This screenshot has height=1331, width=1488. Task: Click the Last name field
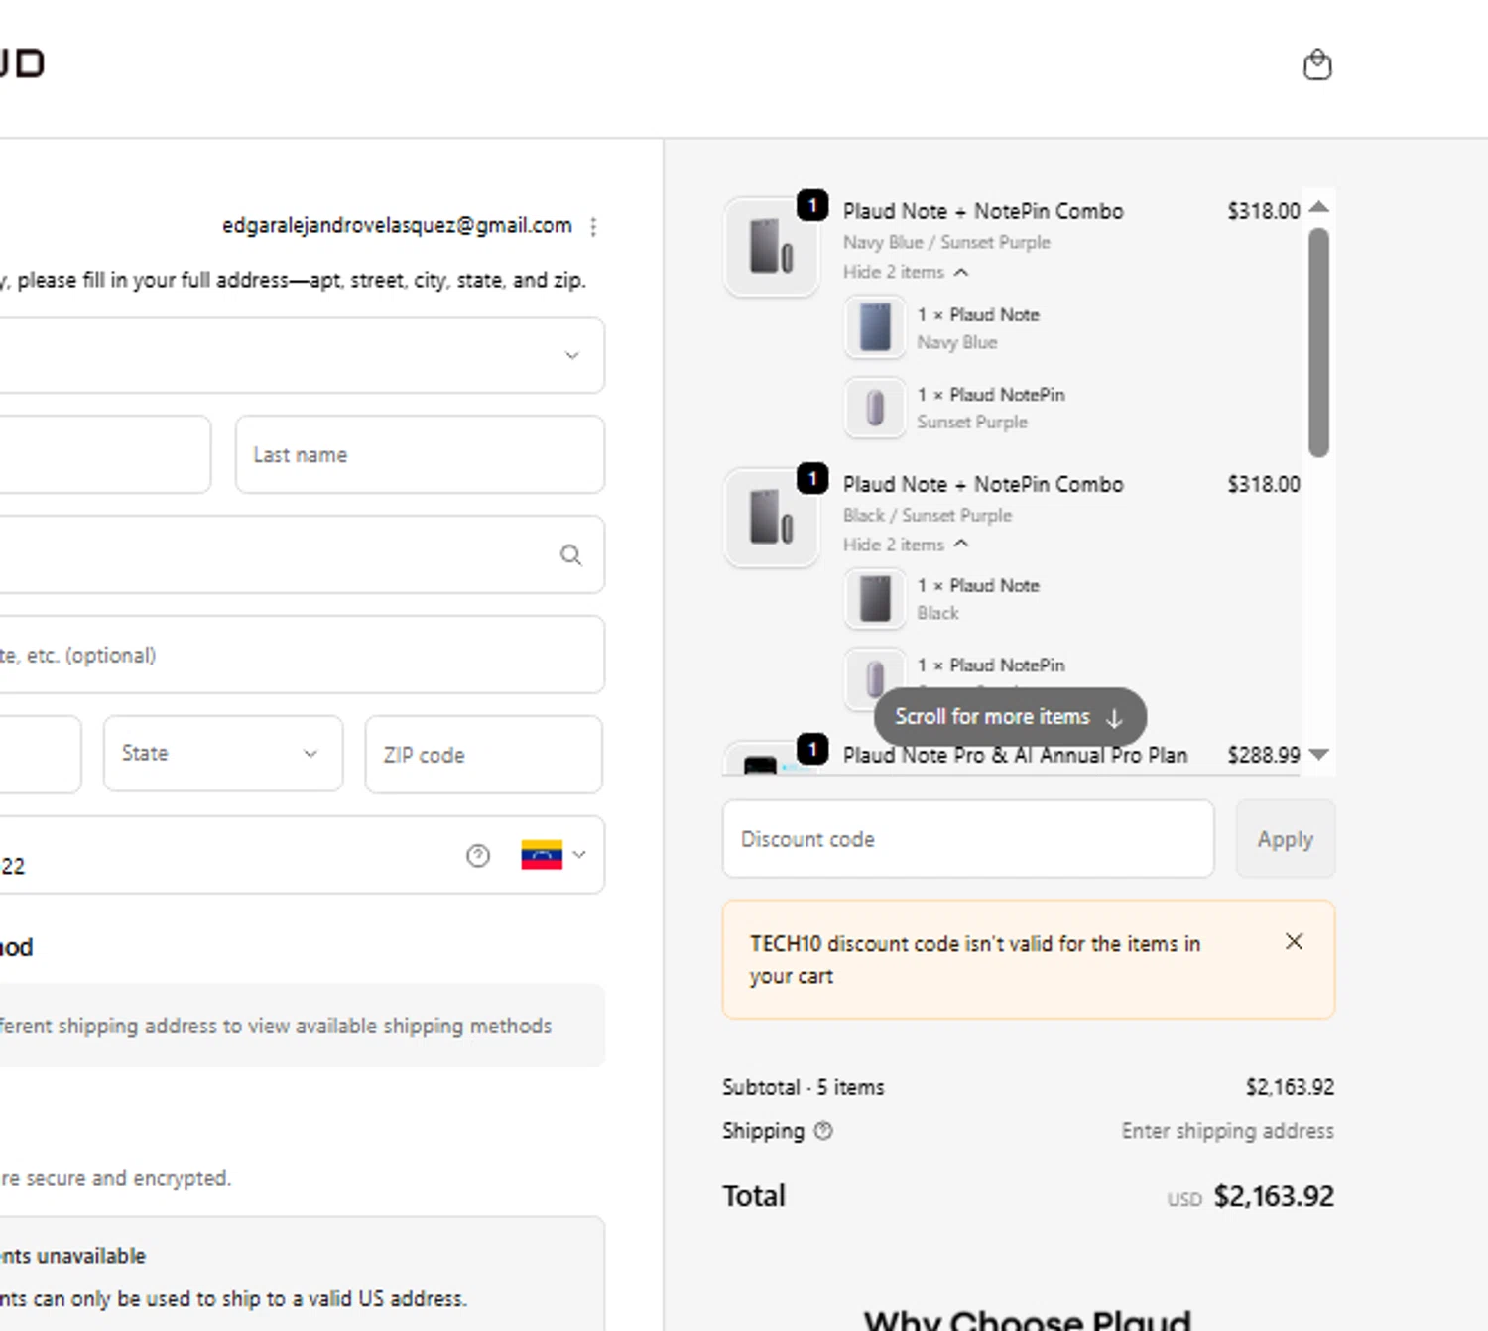tap(420, 454)
